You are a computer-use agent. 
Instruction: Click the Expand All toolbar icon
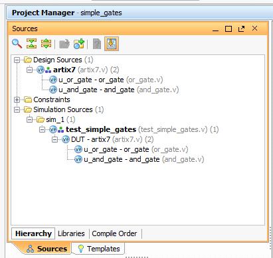46,44
